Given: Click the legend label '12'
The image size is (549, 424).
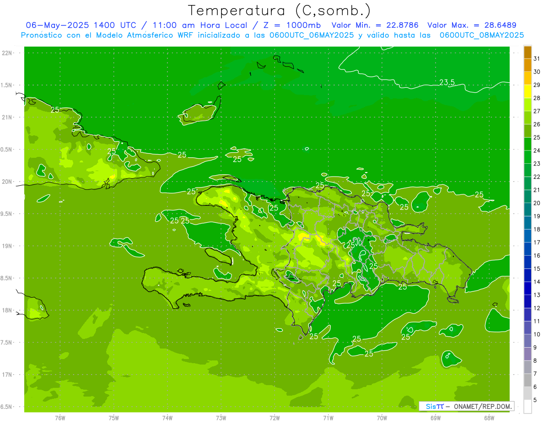Looking at the screenshot, I should click(x=537, y=308).
